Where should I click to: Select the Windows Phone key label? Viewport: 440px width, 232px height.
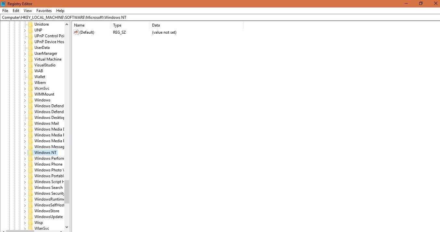(48, 164)
